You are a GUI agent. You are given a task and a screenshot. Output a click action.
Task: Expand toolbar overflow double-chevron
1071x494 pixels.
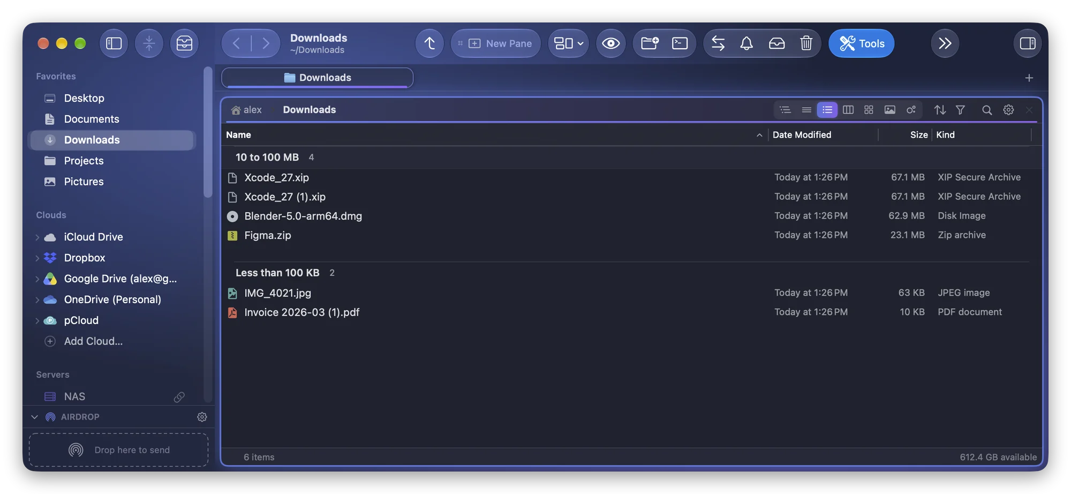[x=945, y=43]
